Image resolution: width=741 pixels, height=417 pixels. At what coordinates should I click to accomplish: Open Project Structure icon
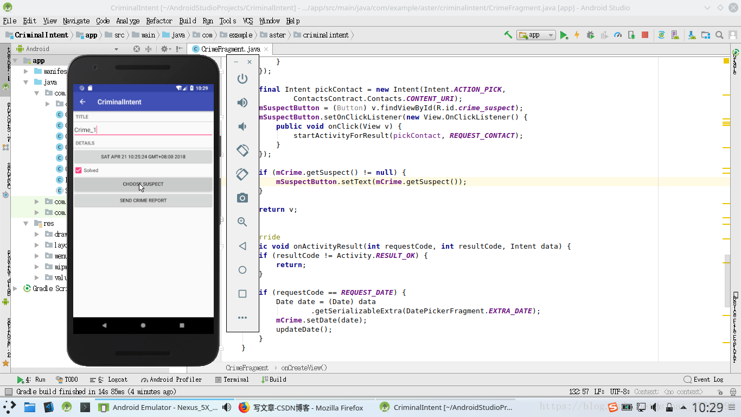[x=706, y=35]
